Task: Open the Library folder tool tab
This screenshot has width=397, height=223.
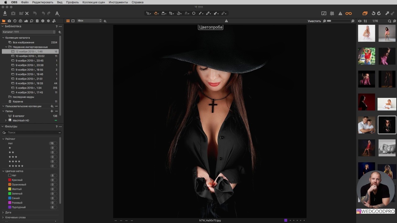Action: (x=4, y=21)
